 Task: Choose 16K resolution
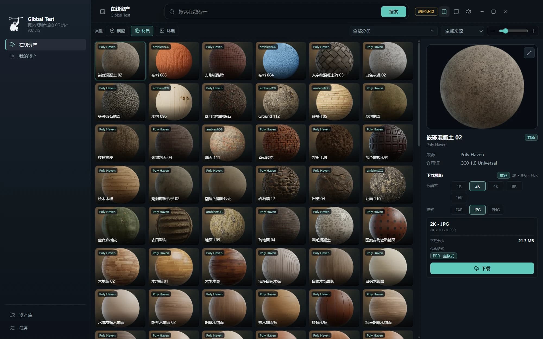pos(459,198)
